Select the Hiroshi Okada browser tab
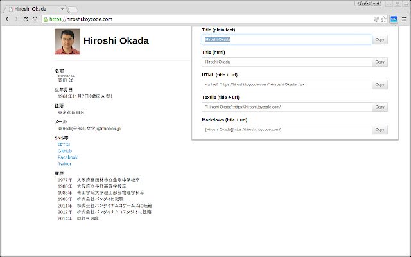This screenshot has height=257, width=411. pos(34,9)
